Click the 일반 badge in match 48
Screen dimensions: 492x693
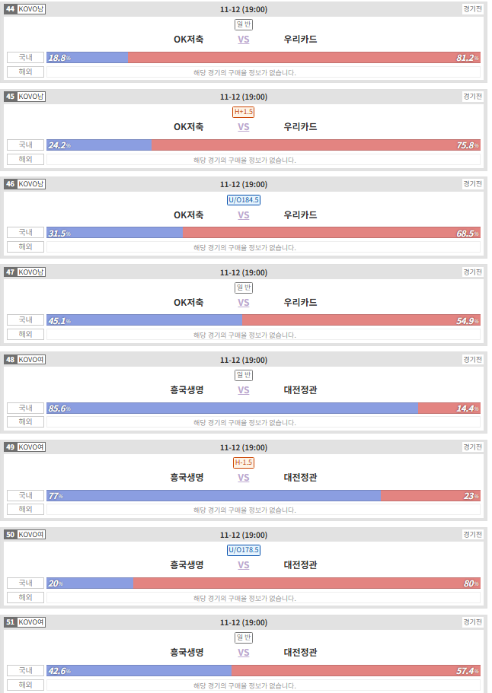click(244, 375)
